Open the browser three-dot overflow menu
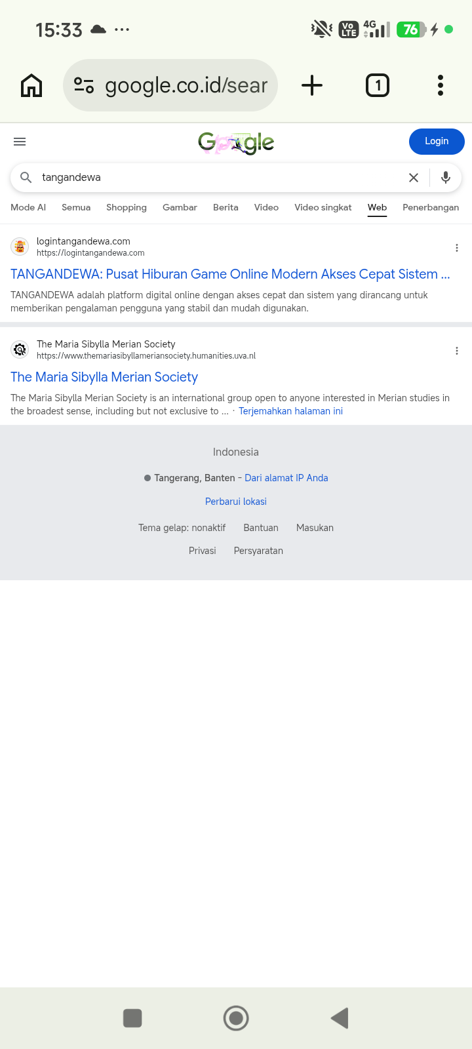This screenshot has height=1049, width=472. coord(441,85)
